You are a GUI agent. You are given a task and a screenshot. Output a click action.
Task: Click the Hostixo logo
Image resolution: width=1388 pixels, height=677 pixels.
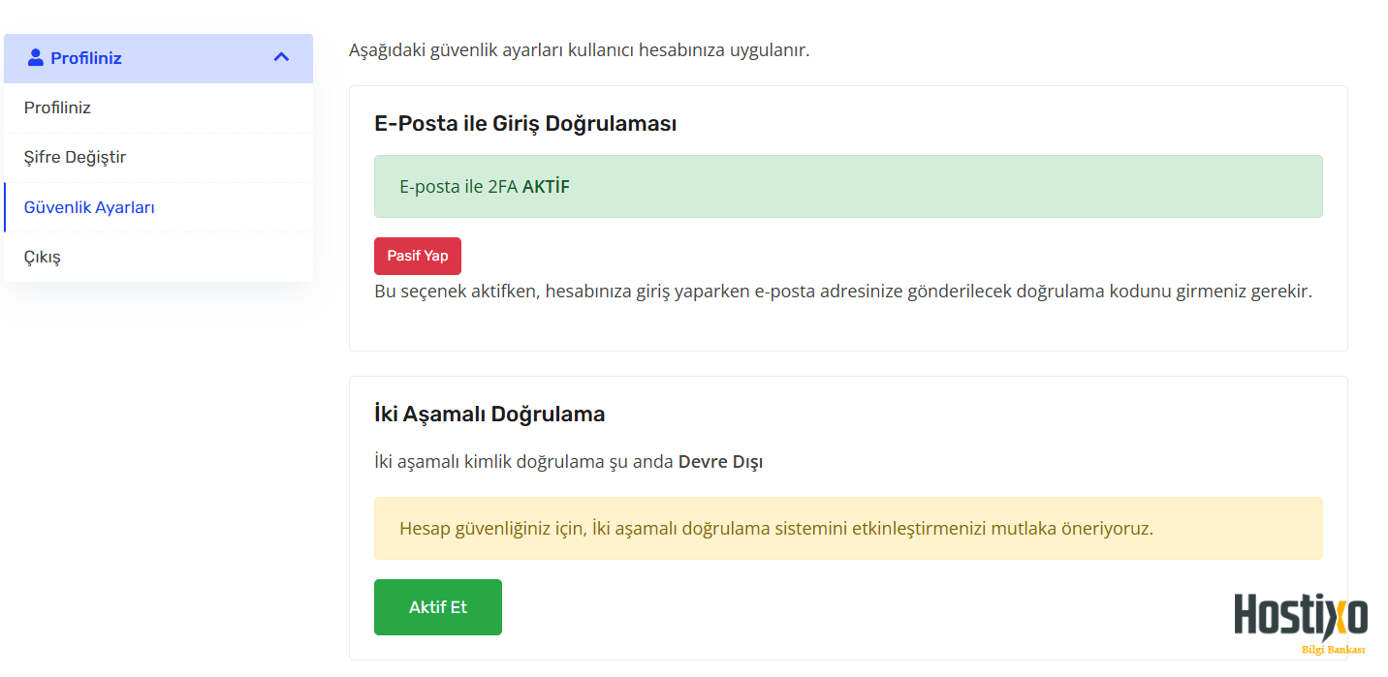pos(1301,616)
